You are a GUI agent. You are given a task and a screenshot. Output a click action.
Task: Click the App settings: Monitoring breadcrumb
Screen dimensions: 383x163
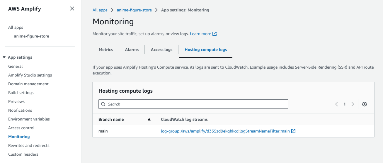point(185,10)
